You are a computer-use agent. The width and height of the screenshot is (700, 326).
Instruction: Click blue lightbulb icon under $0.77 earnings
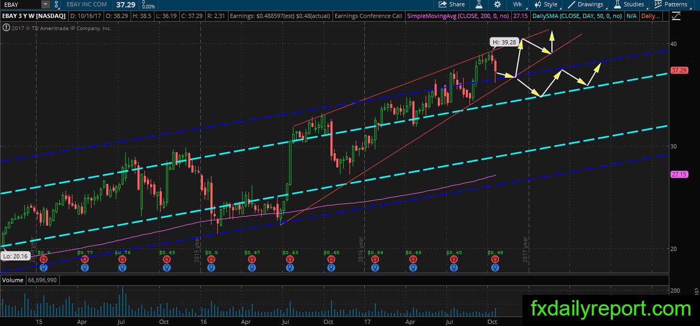tap(85, 267)
